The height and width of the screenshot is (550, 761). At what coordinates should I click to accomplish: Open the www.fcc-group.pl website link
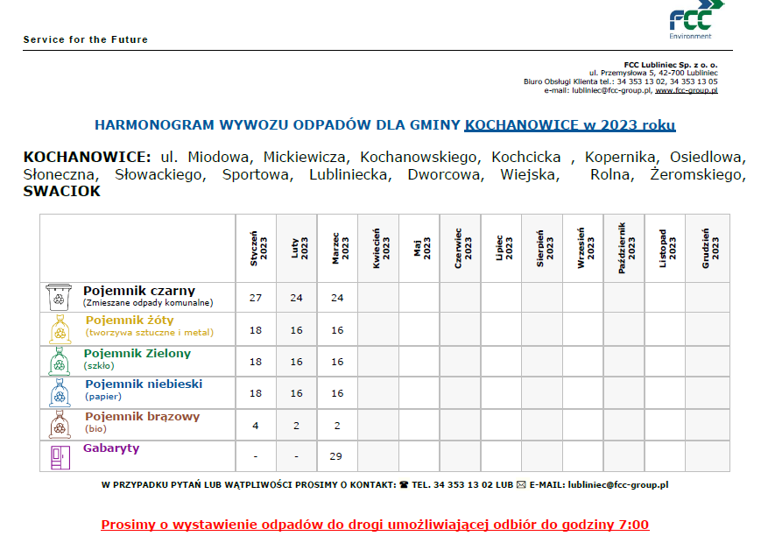686,90
